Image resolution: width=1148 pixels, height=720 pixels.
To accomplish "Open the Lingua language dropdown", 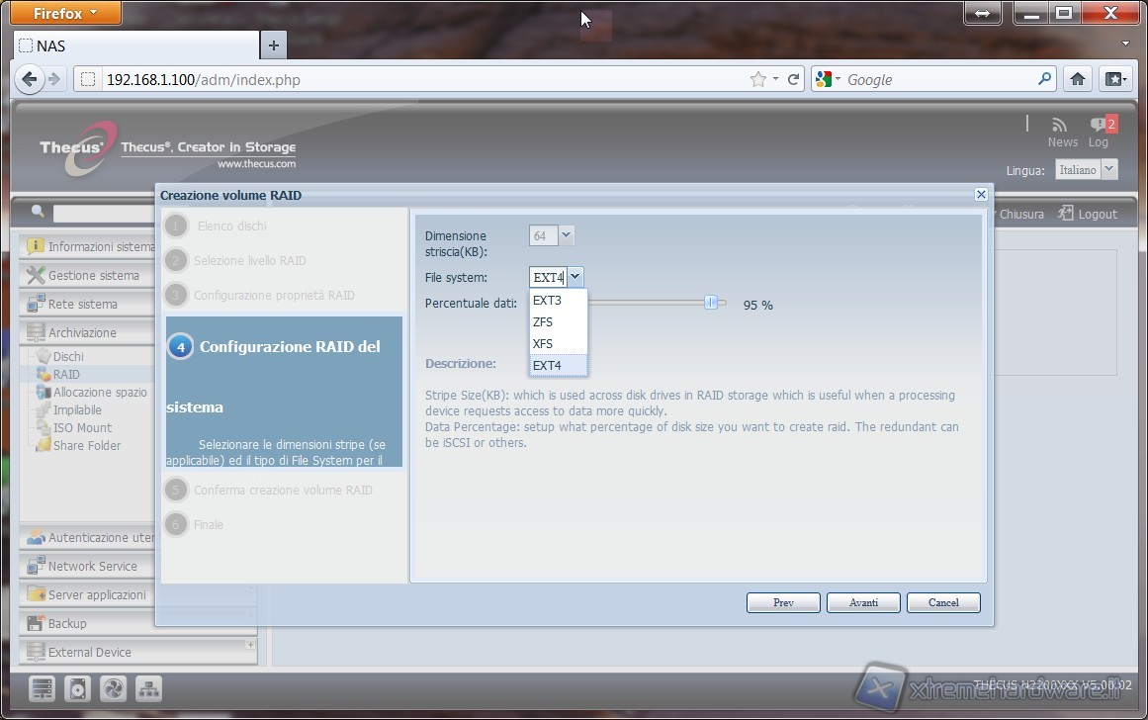I will click(x=1086, y=170).
